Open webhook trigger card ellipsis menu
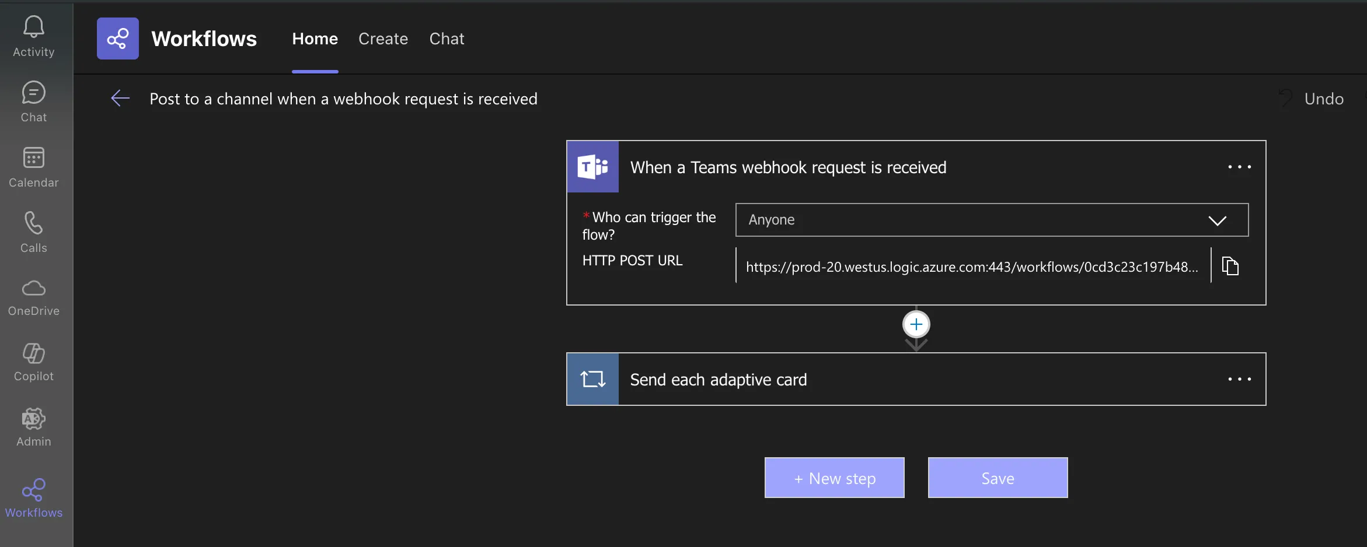This screenshot has height=547, width=1367. click(x=1239, y=167)
